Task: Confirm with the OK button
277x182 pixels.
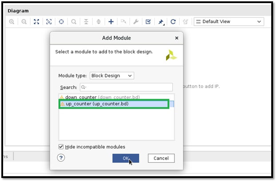Action: point(126,158)
